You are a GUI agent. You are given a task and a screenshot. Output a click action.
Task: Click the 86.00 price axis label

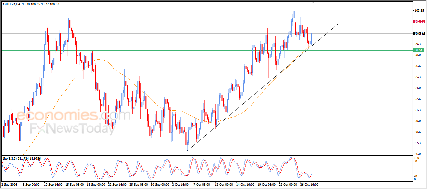tap(419, 154)
